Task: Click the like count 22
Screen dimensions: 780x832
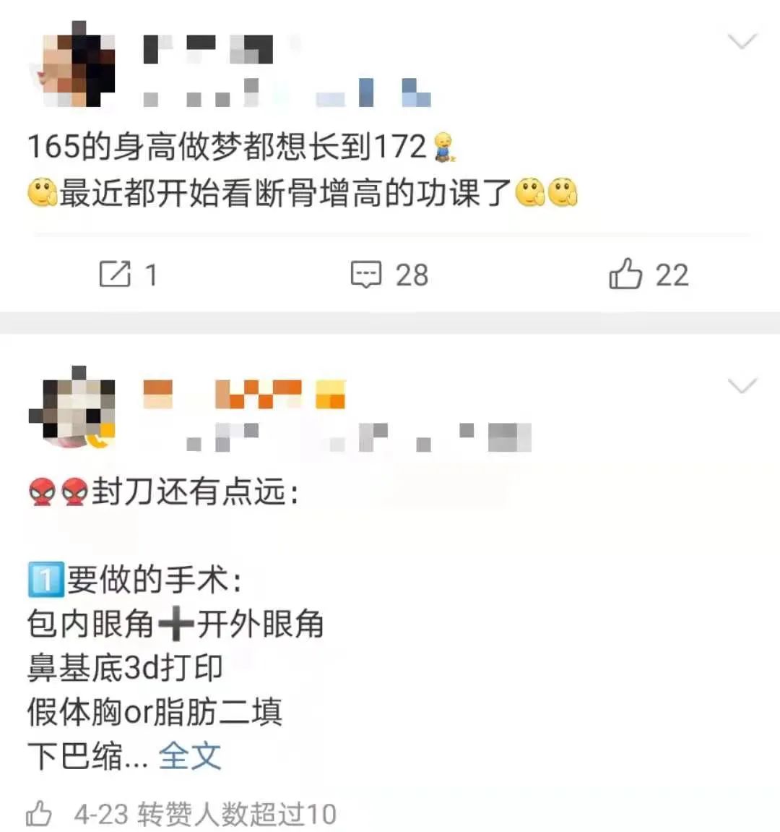Action: point(672,275)
